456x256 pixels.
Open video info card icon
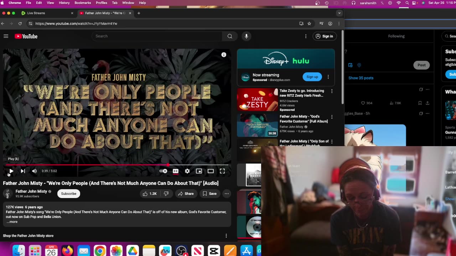224,55
